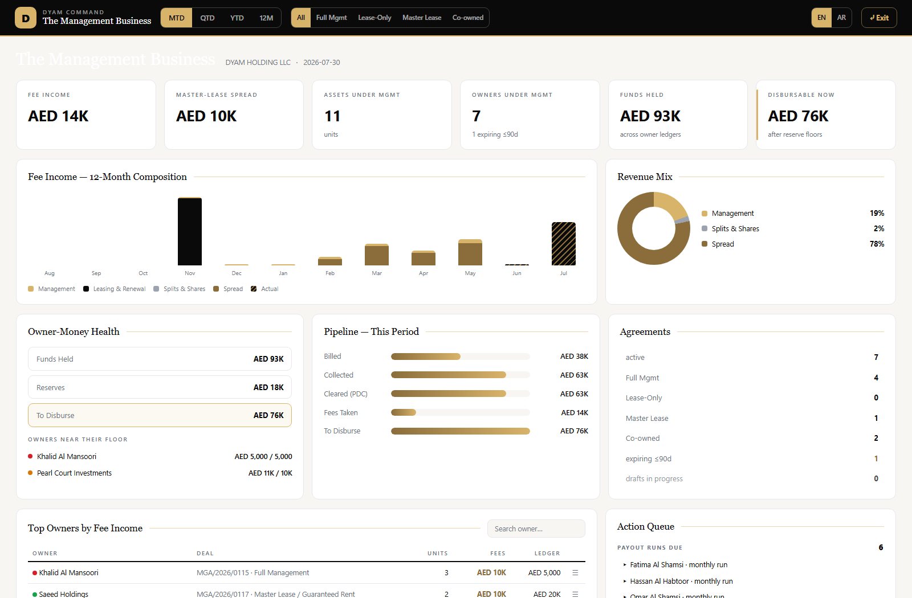This screenshot has height=598, width=912.
Task: Click the striped Jul bar
Action: click(x=564, y=244)
